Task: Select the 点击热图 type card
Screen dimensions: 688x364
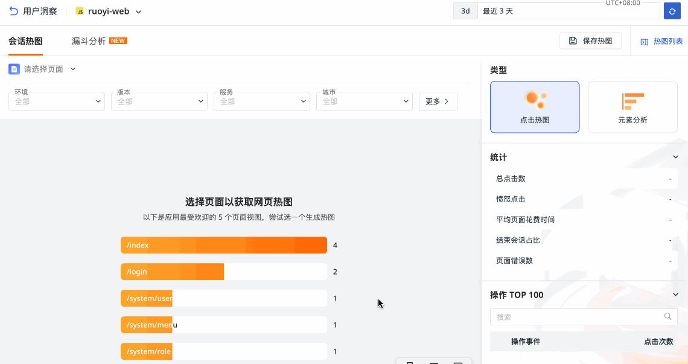Action: tap(534, 107)
